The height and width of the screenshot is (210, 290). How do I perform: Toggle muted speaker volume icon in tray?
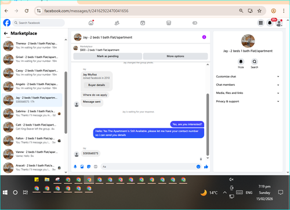(231, 179)
